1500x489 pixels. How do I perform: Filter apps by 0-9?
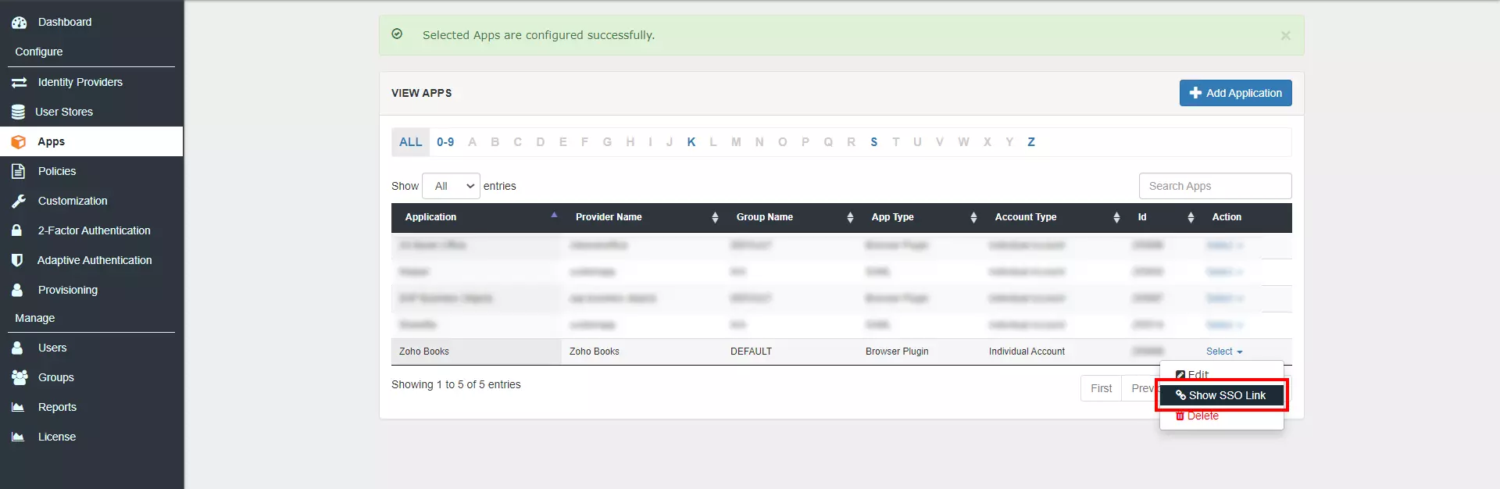445,142
